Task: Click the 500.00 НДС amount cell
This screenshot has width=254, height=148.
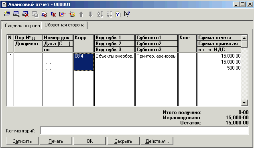Action: 219,68
